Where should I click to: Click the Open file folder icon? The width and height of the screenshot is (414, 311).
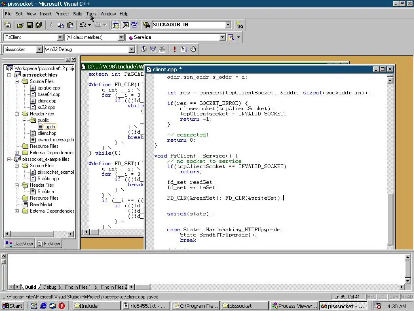point(20,25)
